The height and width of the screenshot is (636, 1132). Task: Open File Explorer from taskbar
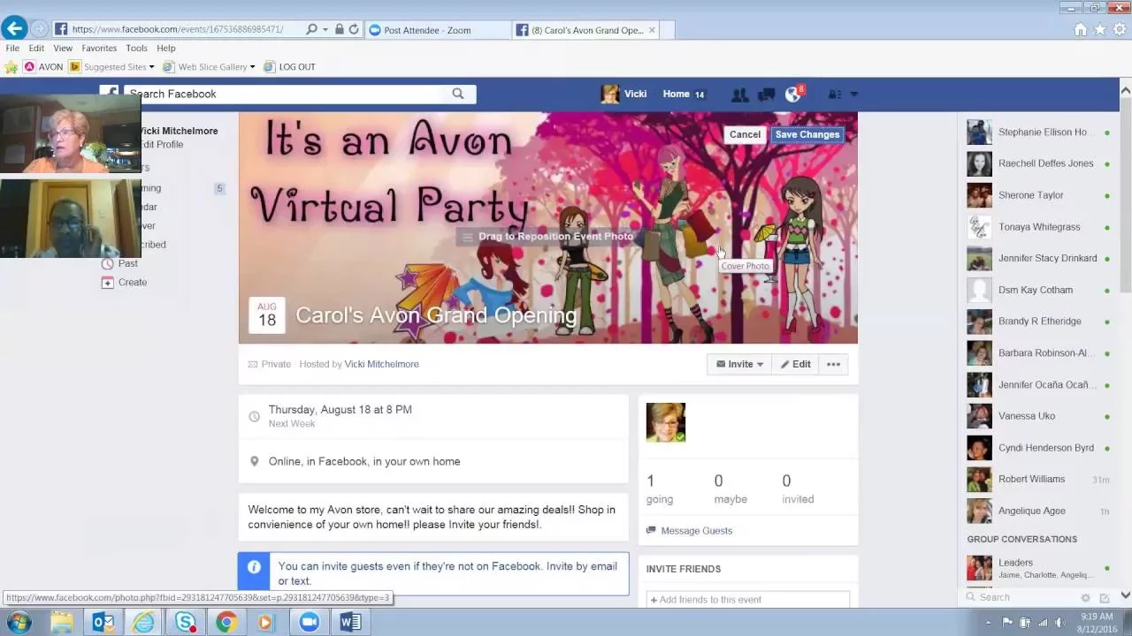62,622
